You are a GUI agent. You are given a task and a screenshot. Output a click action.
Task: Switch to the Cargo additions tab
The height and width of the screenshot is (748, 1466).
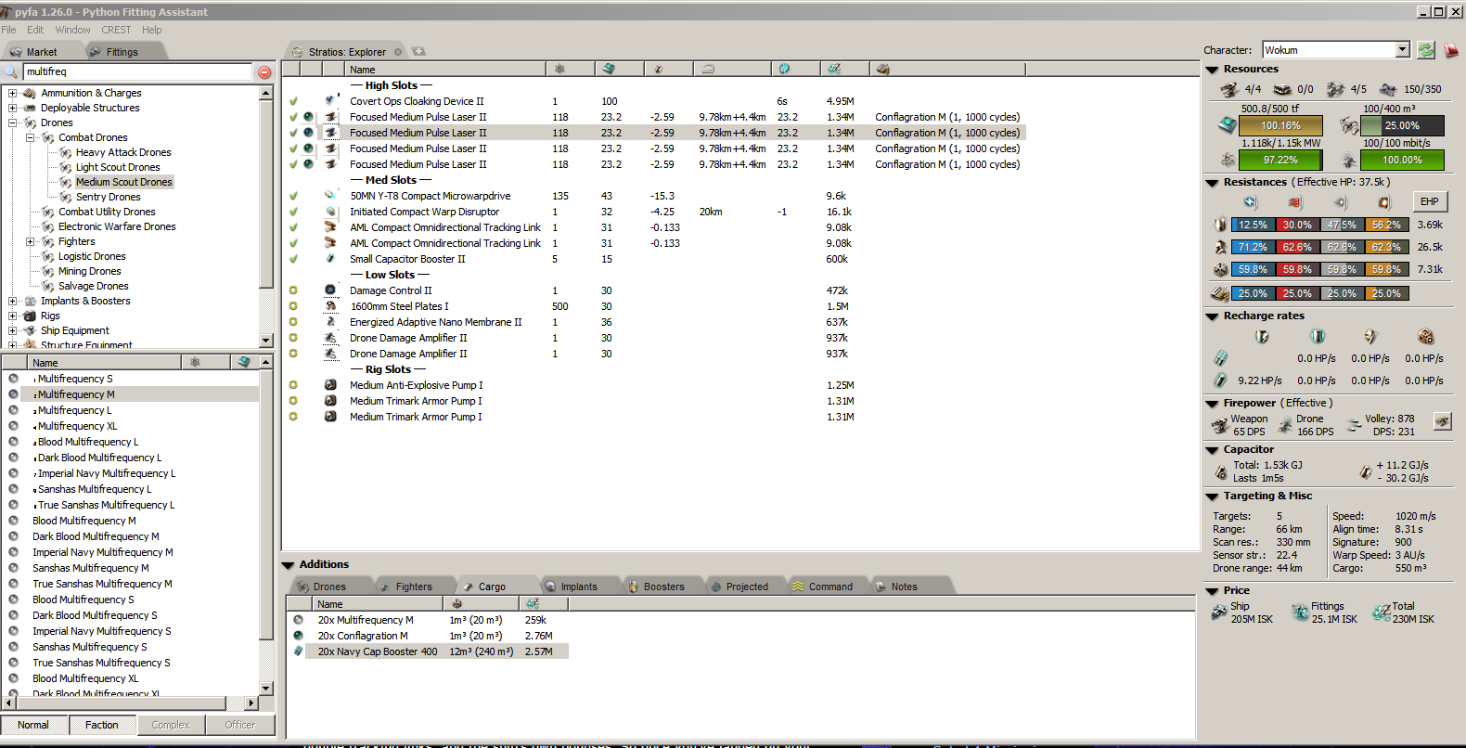(x=492, y=587)
